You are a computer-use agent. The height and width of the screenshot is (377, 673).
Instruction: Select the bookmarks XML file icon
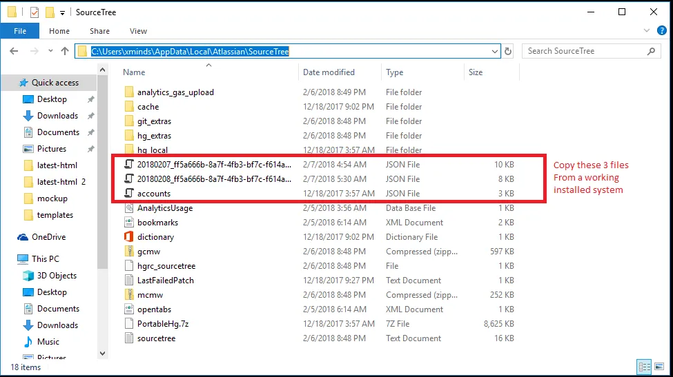click(x=129, y=223)
